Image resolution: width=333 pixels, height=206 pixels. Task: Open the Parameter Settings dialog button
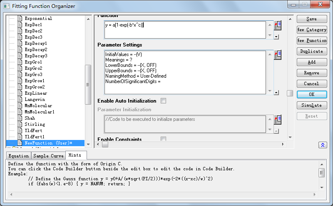pyautogui.click(x=278, y=54)
